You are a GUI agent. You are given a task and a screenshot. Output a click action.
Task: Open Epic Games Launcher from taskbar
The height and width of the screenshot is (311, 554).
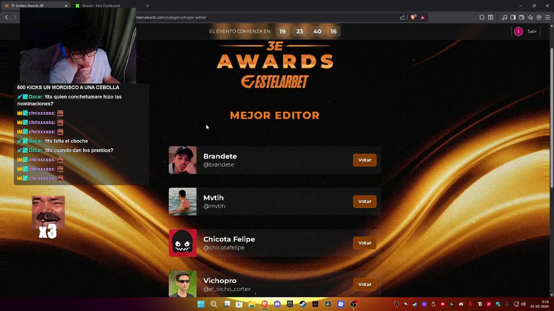[x=290, y=304]
